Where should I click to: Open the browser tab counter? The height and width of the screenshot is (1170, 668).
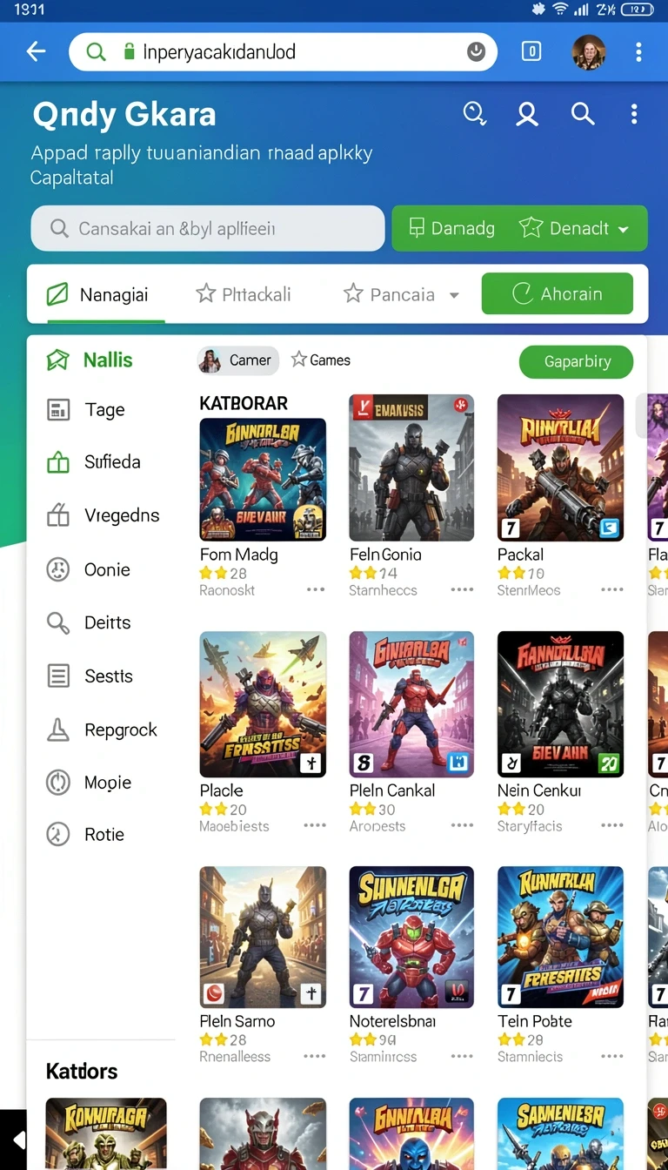[x=531, y=51]
